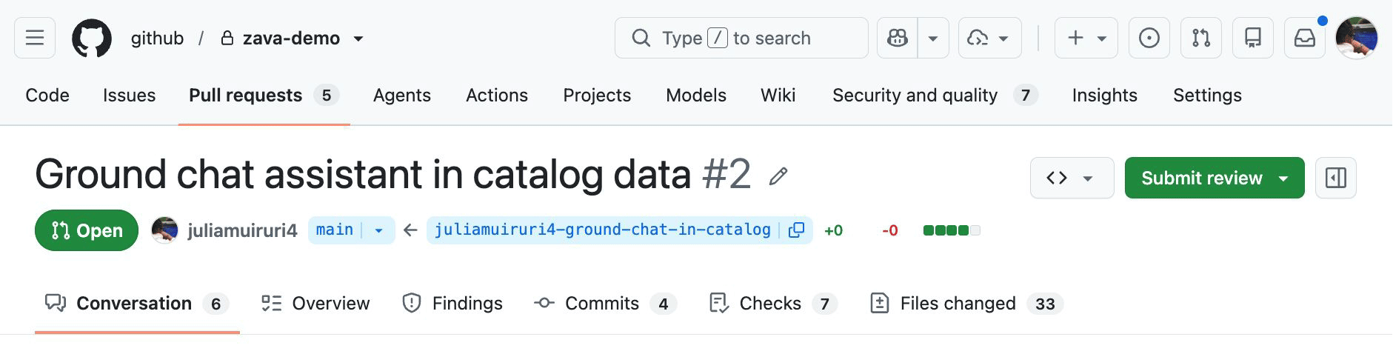Expand the Submit review dropdown arrow
The width and height of the screenshot is (1393, 354).
[x=1284, y=178]
